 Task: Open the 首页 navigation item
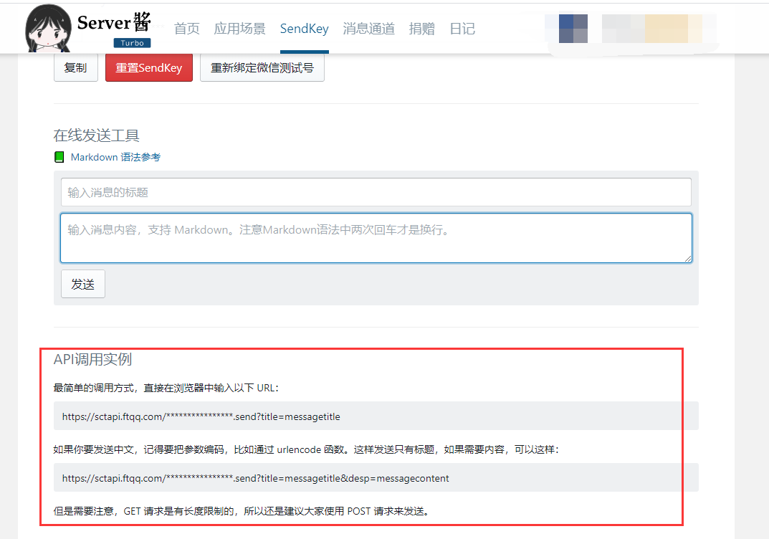point(187,29)
